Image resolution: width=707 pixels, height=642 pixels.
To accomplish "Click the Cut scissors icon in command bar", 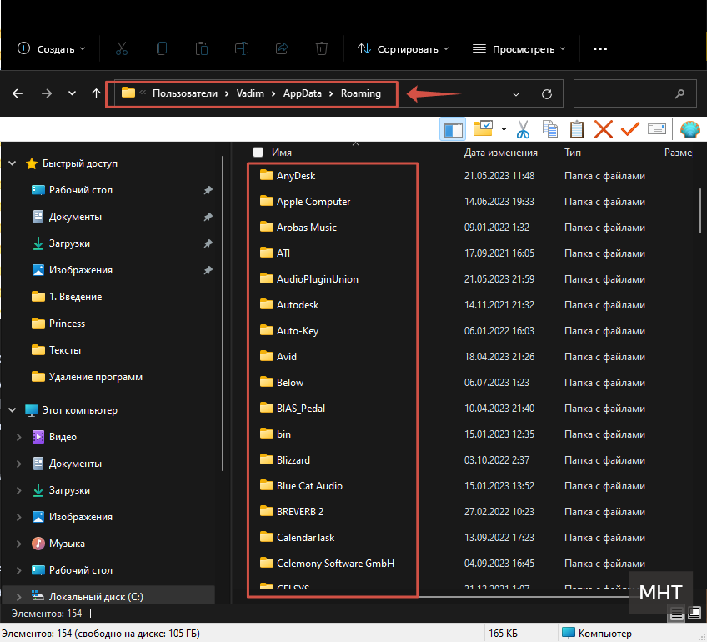I will coord(121,48).
